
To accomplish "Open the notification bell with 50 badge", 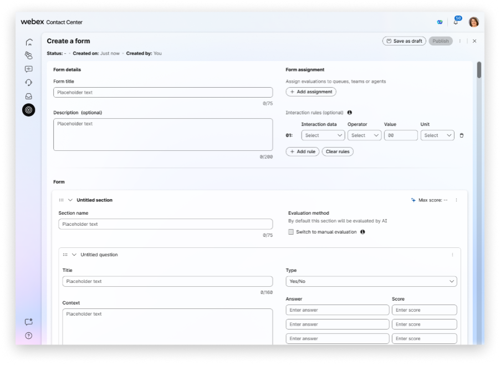I will 456,22.
